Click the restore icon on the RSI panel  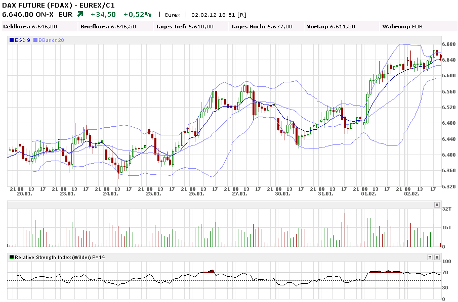(429, 257)
